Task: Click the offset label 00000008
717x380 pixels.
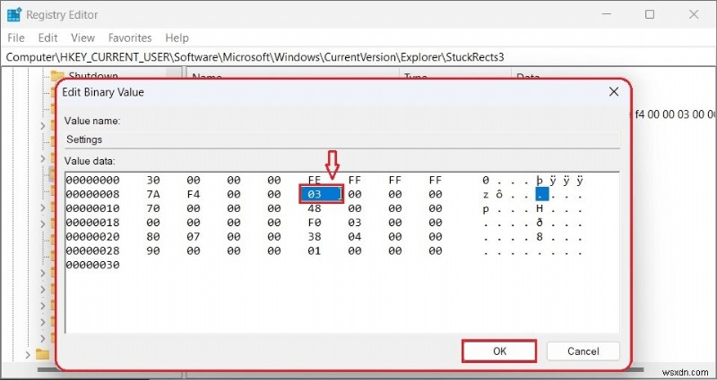Action: 93,195
